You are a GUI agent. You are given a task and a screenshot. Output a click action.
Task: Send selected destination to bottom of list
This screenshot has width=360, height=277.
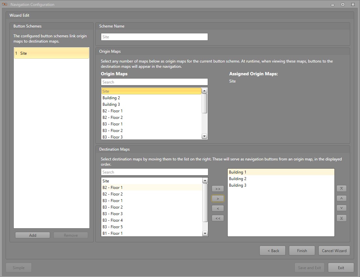click(341, 218)
